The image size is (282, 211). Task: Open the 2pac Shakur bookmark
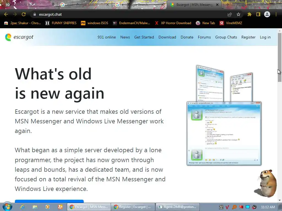click(x=23, y=23)
